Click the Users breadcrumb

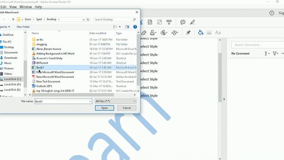28,19
